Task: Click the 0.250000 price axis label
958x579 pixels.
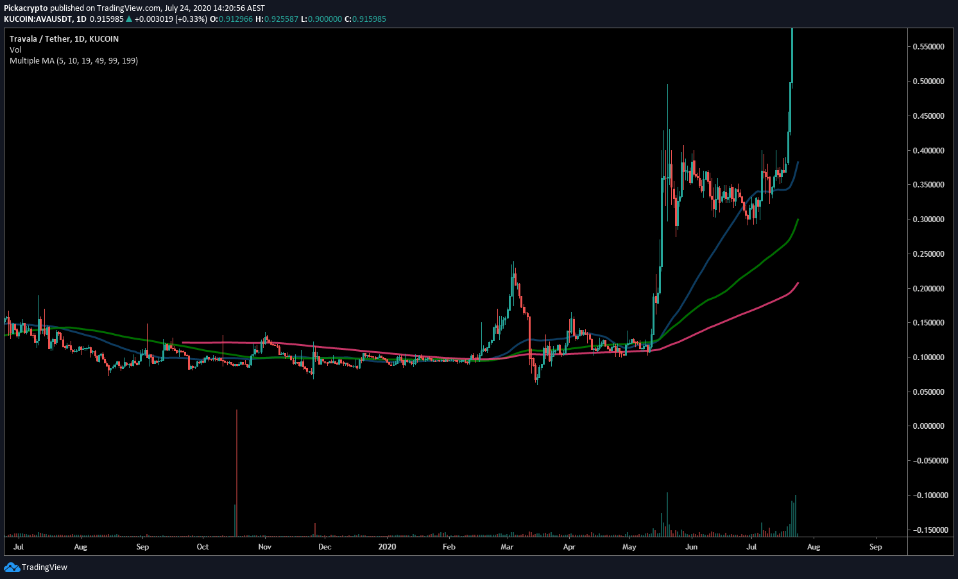Action: pos(928,254)
